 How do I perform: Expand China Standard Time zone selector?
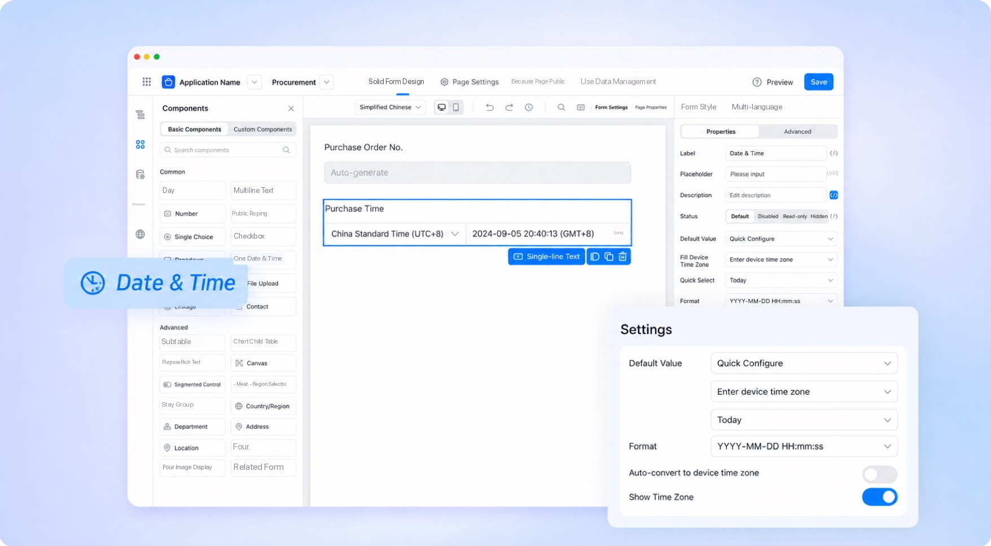[x=394, y=234]
